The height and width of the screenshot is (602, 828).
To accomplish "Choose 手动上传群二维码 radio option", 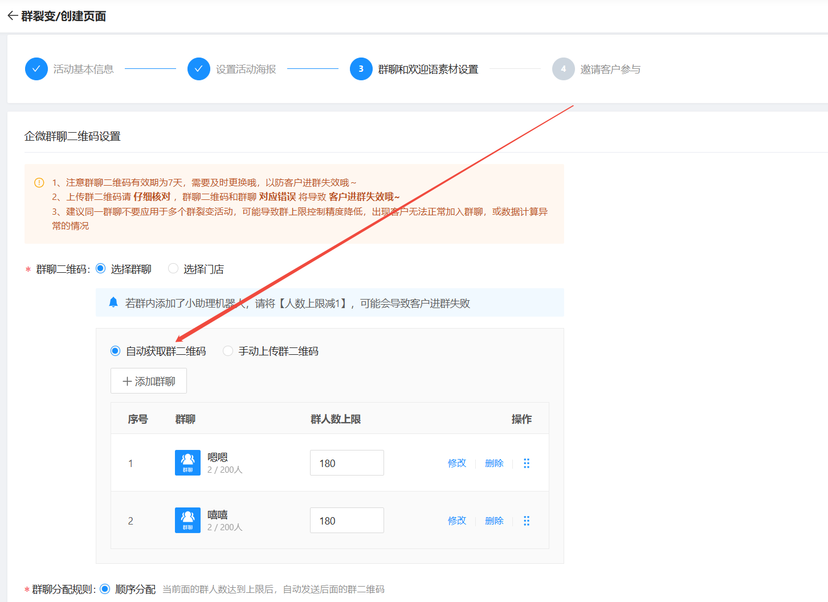I will pos(228,351).
